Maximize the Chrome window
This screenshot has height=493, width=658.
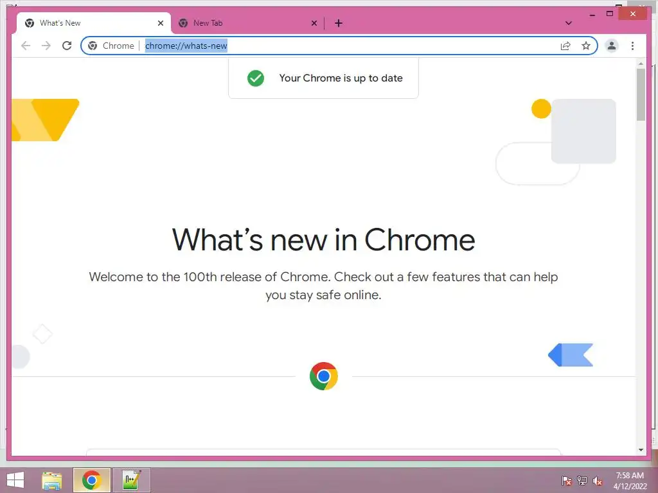point(610,14)
